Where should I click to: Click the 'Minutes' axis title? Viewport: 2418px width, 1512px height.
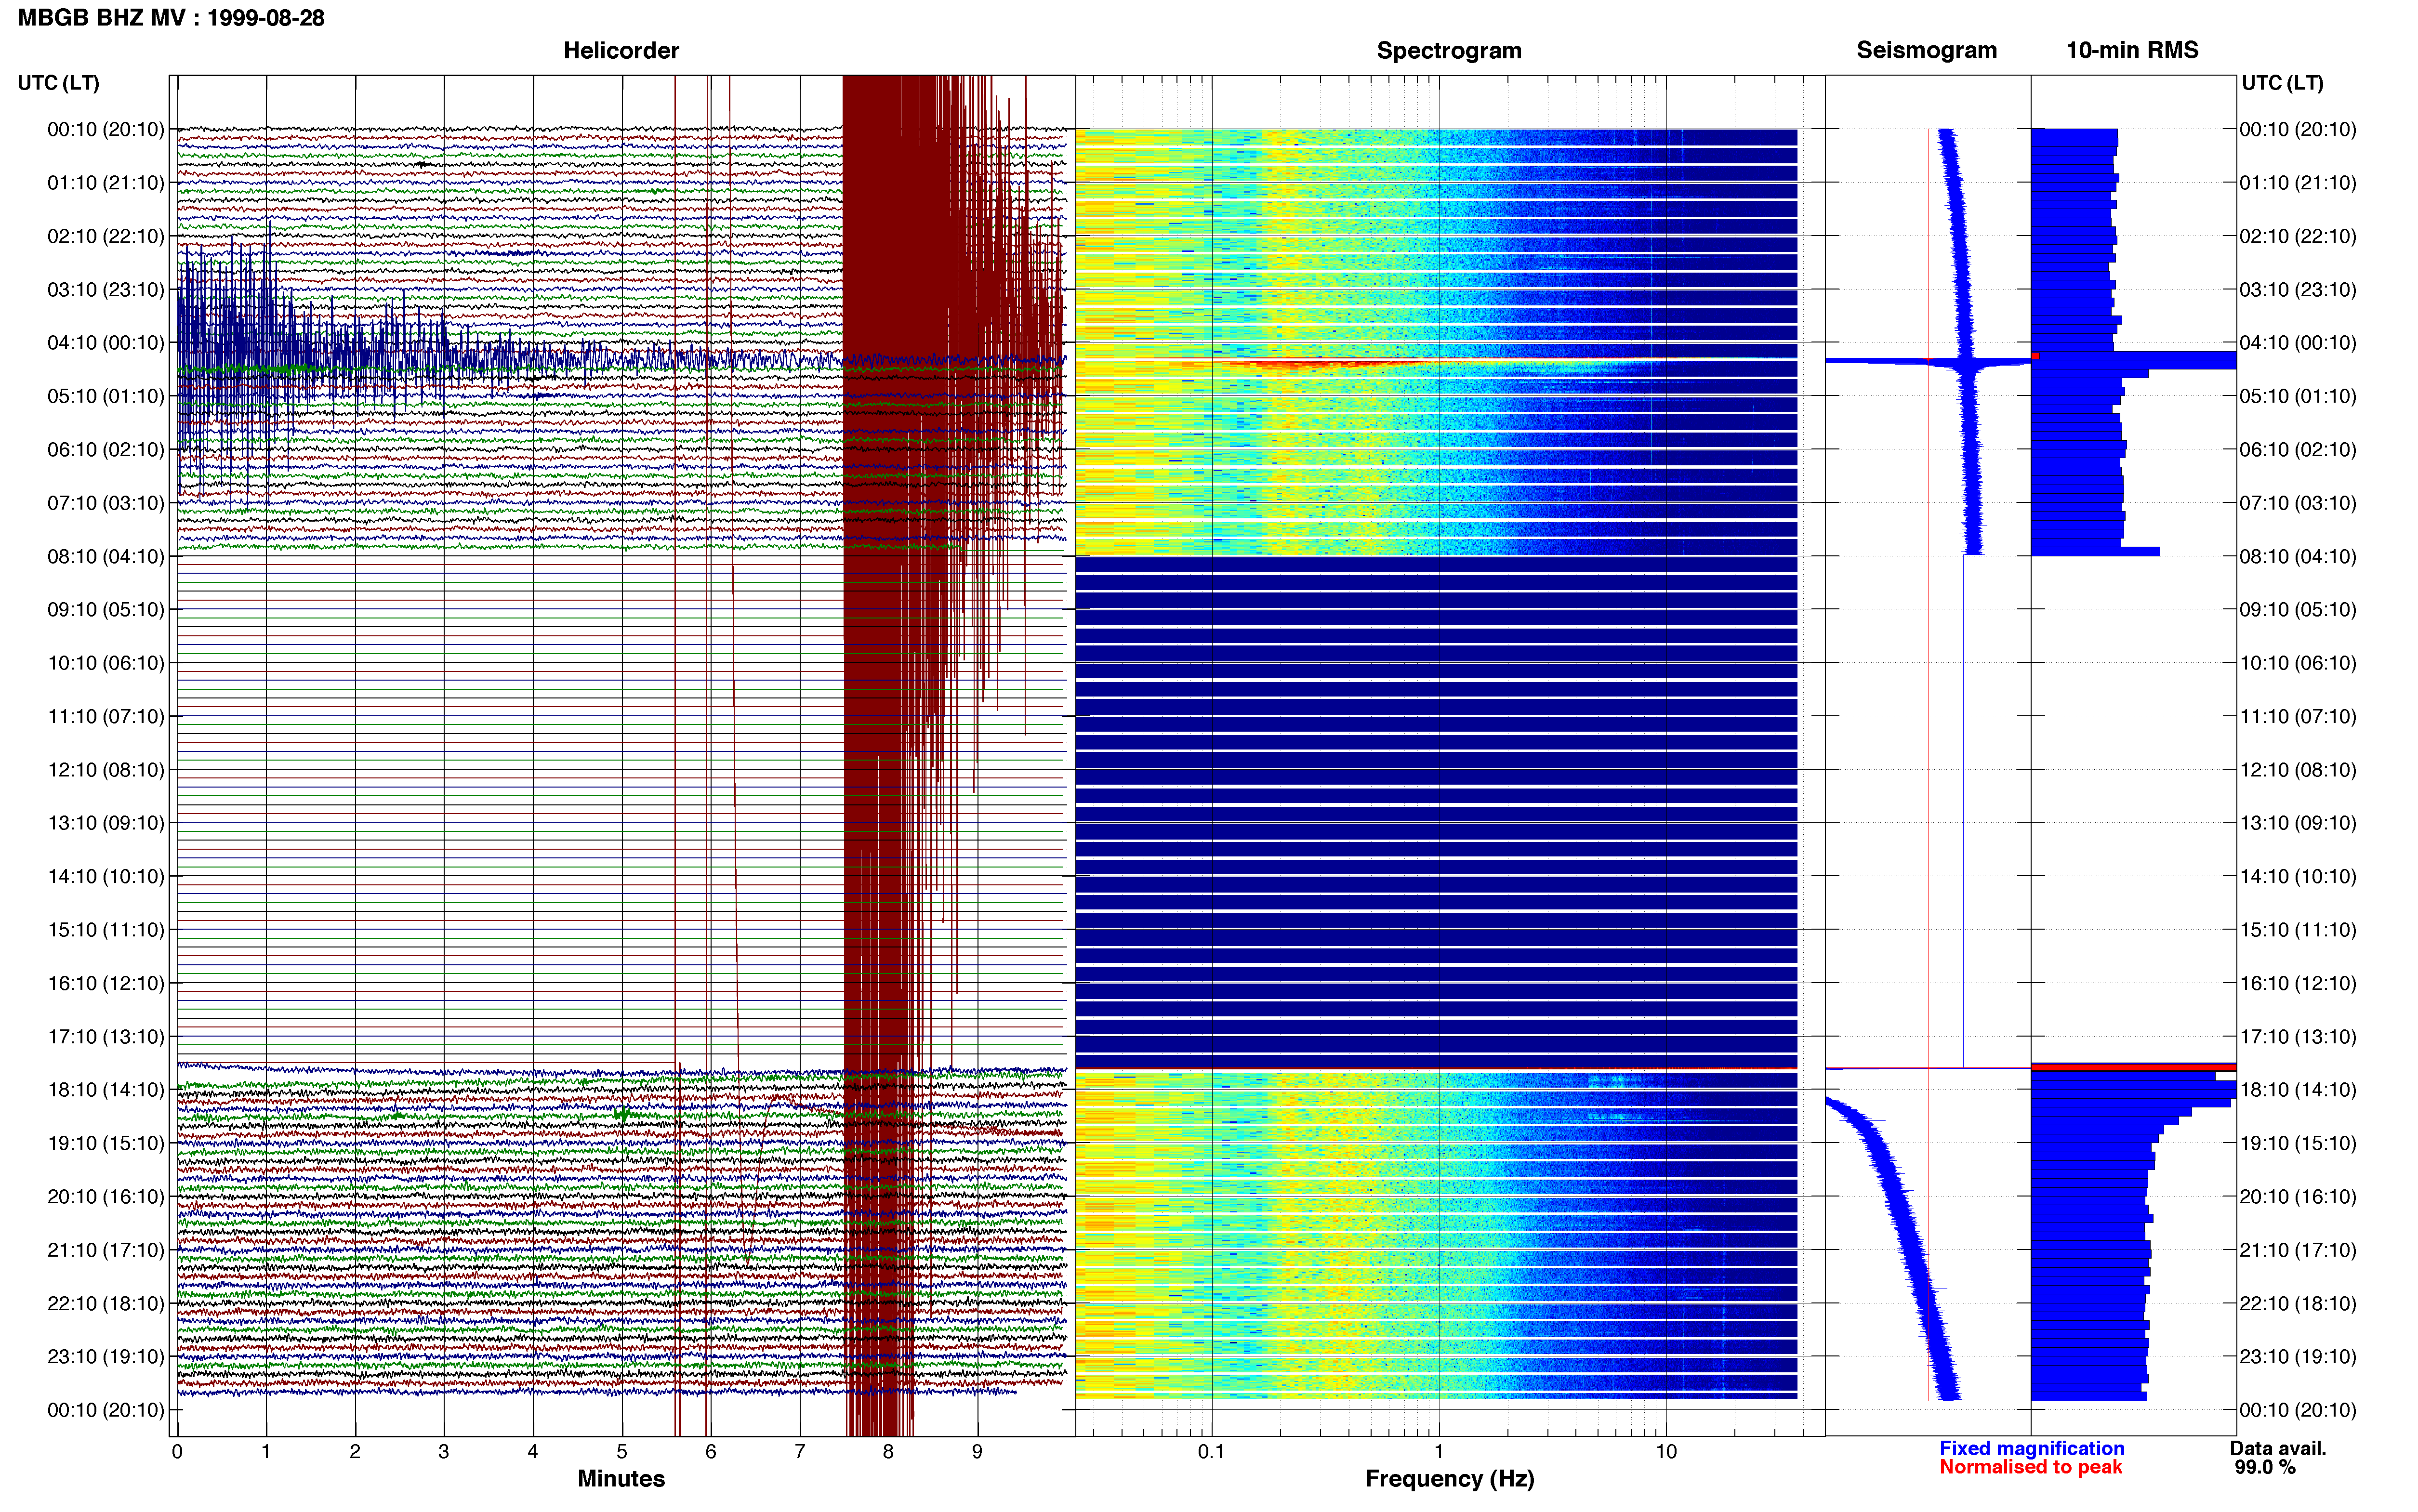(621, 1478)
